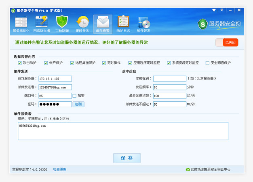
Task: Select the 邮件告警 (Mail Alert) tab
Action: point(103,24)
